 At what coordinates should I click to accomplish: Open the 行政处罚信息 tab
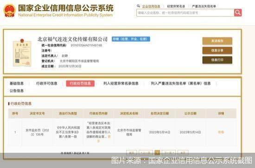(80, 84)
